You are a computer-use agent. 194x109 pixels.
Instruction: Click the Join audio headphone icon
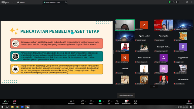5,101
